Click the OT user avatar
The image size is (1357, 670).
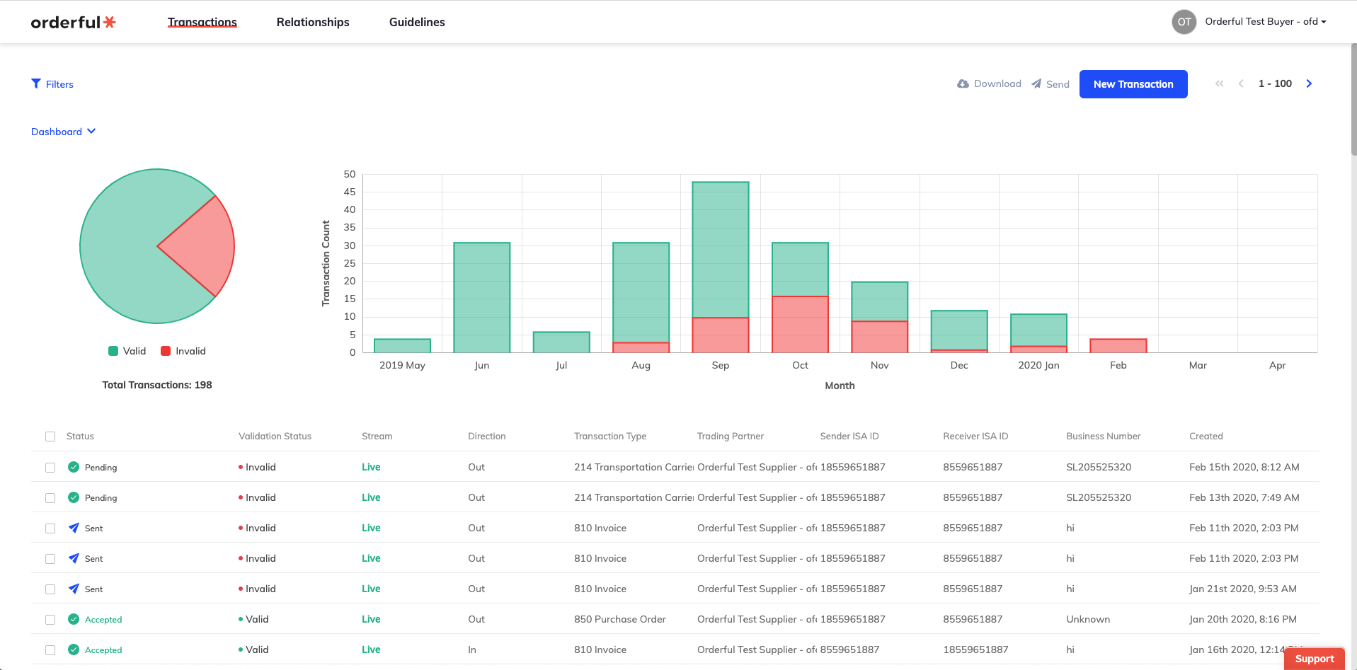click(x=1184, y=22)
